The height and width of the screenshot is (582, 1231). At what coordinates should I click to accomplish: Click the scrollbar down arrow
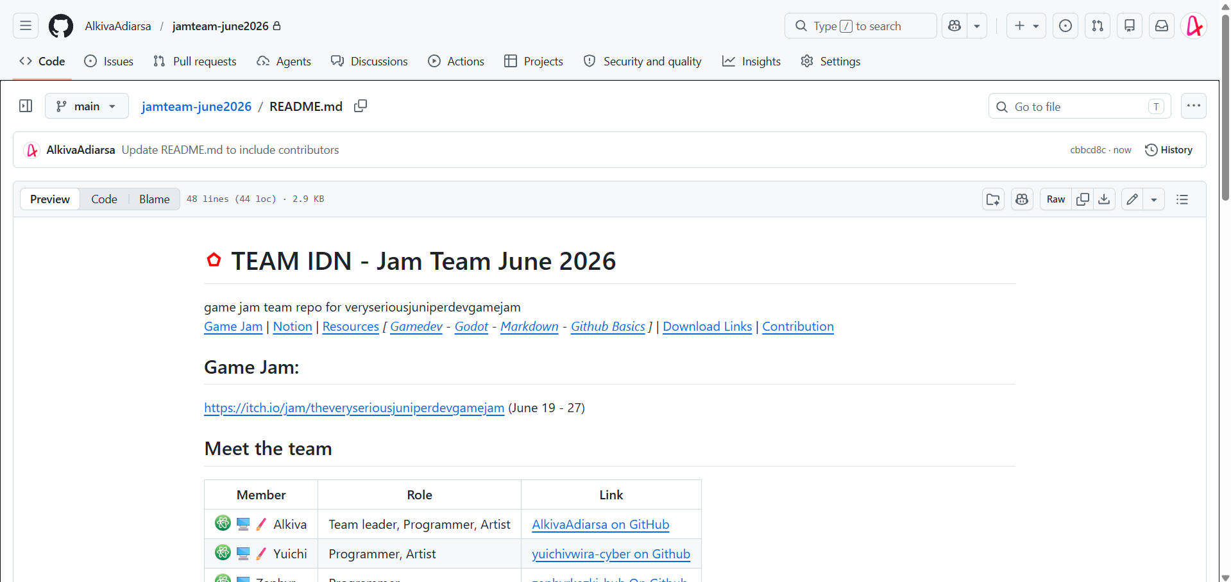click(1225, 577)
